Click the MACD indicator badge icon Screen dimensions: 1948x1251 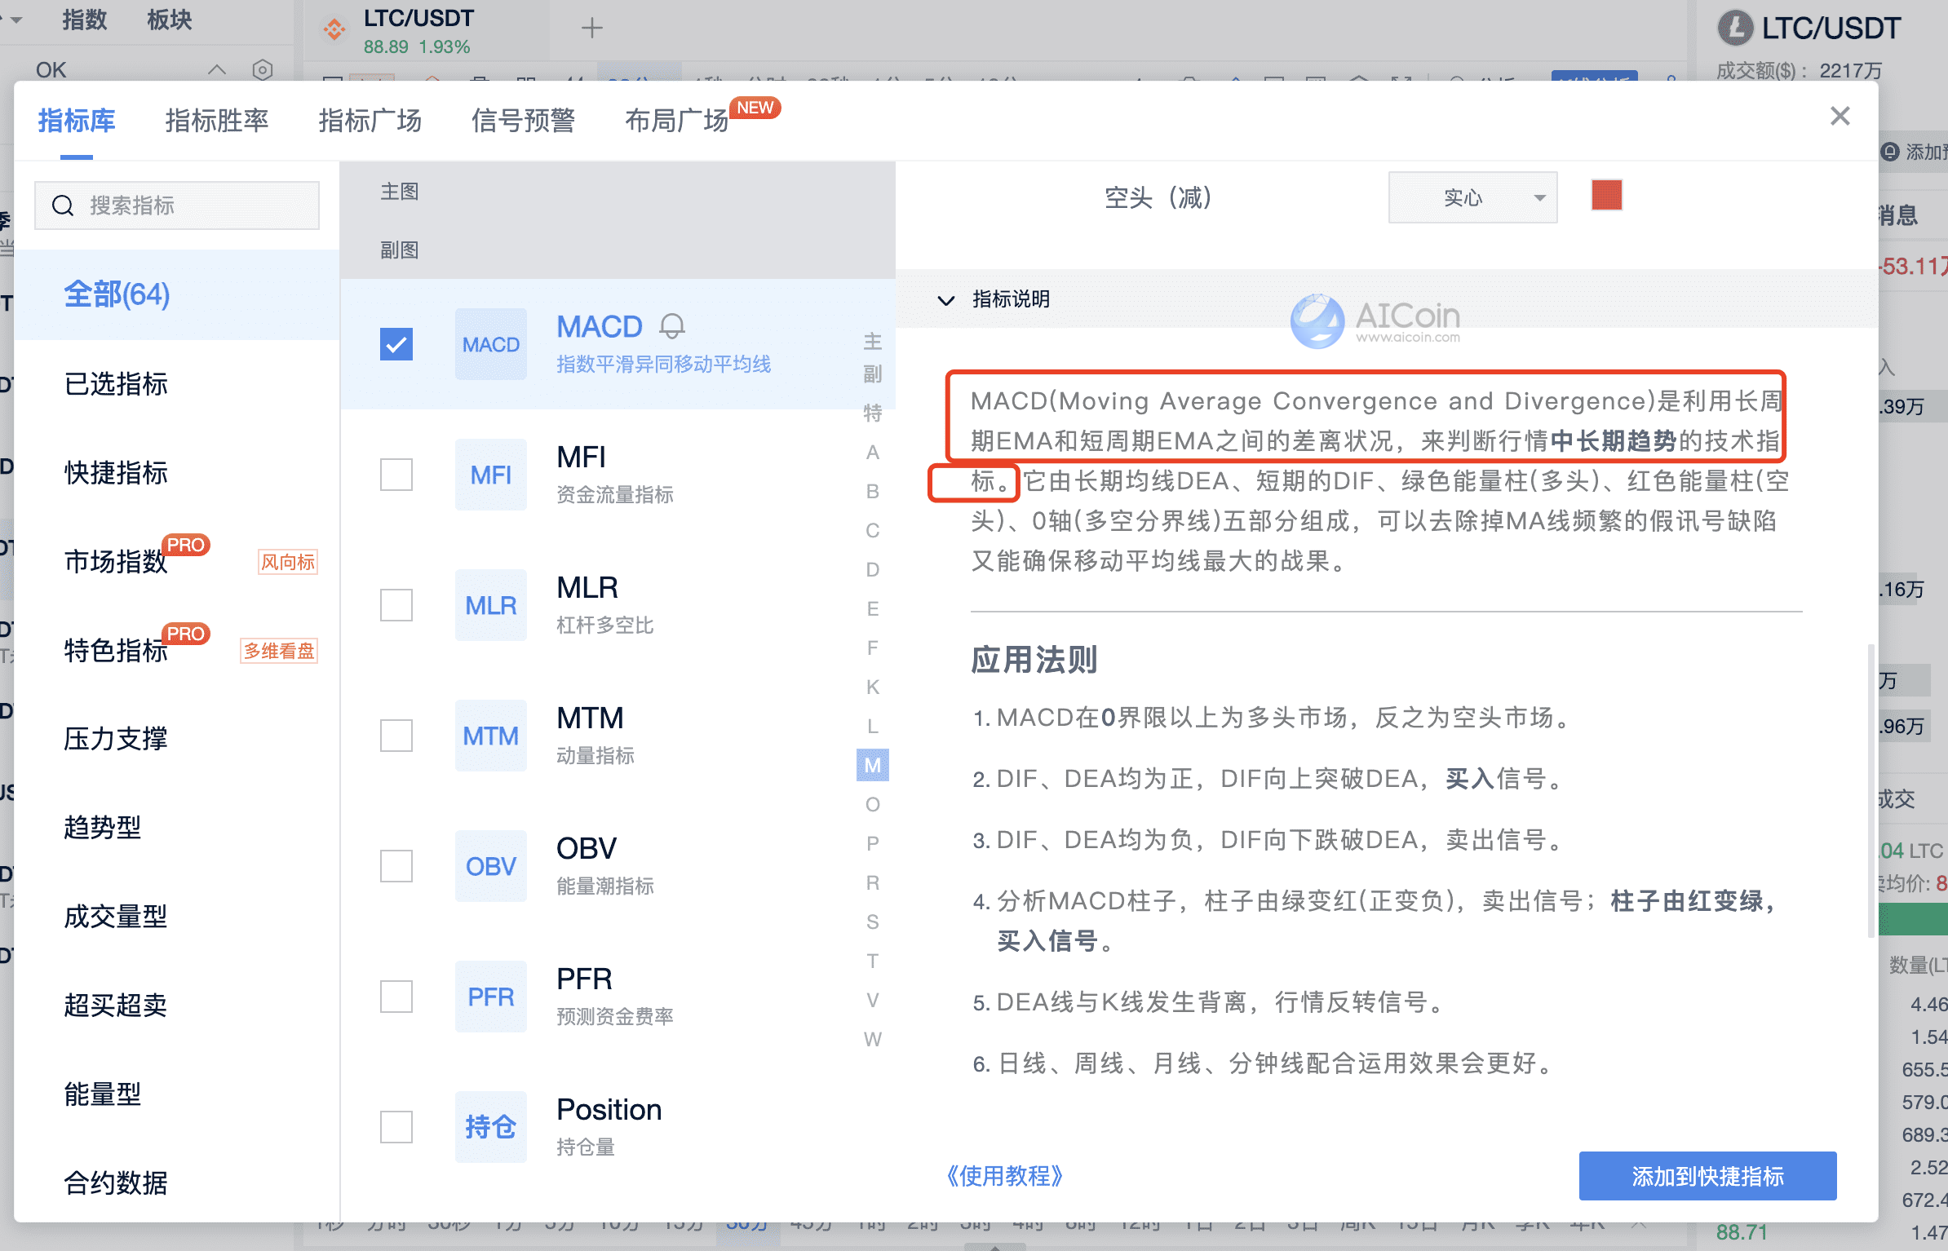490,344
